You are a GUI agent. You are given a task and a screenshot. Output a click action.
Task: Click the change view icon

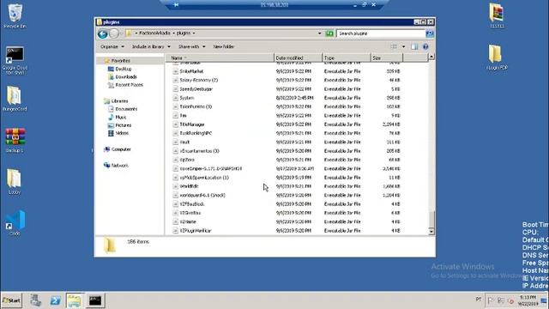pyautogui.click(x=394, y=46)
